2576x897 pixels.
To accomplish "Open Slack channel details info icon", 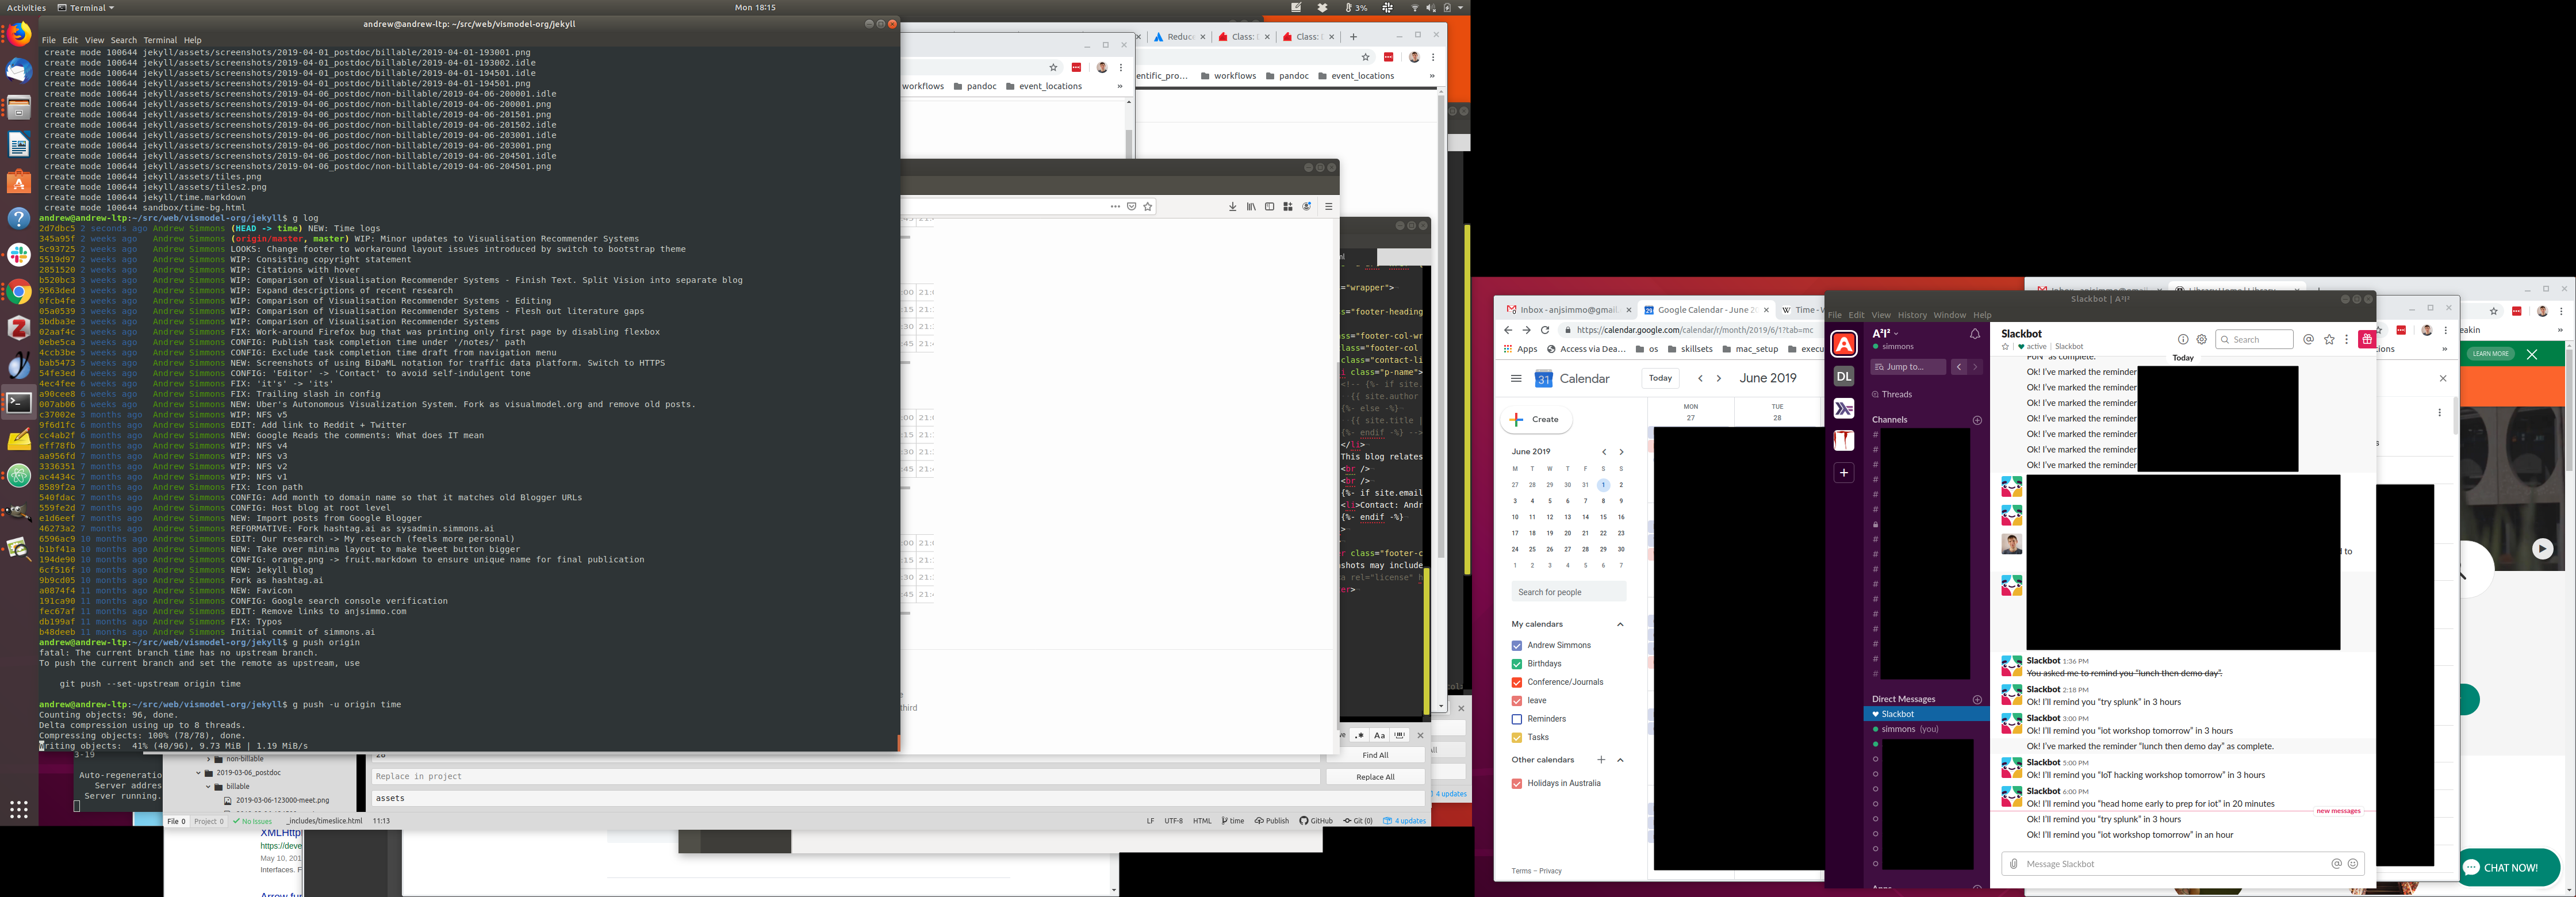I will coord(2183,339).
